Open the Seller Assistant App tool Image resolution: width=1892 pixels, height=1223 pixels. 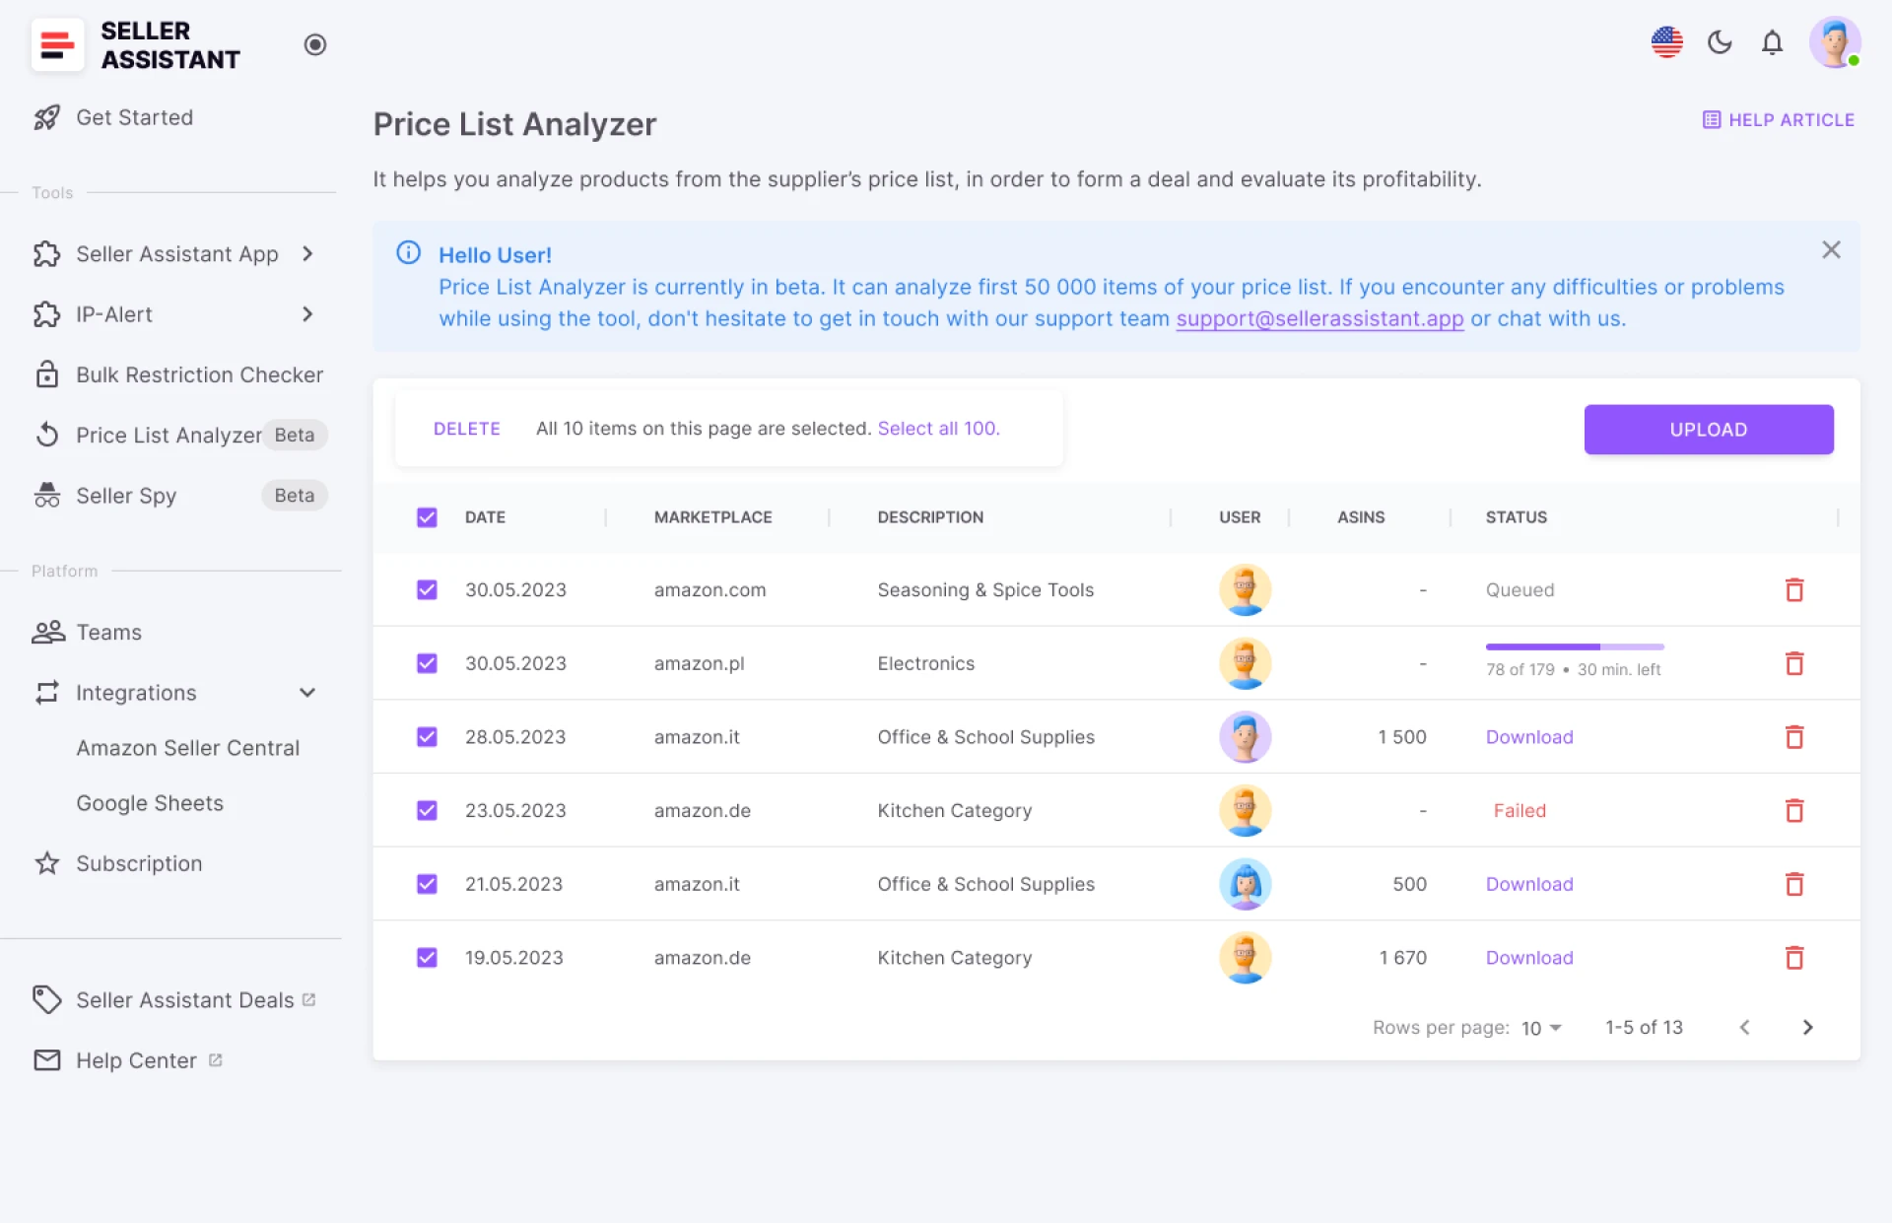pos(176,254)
